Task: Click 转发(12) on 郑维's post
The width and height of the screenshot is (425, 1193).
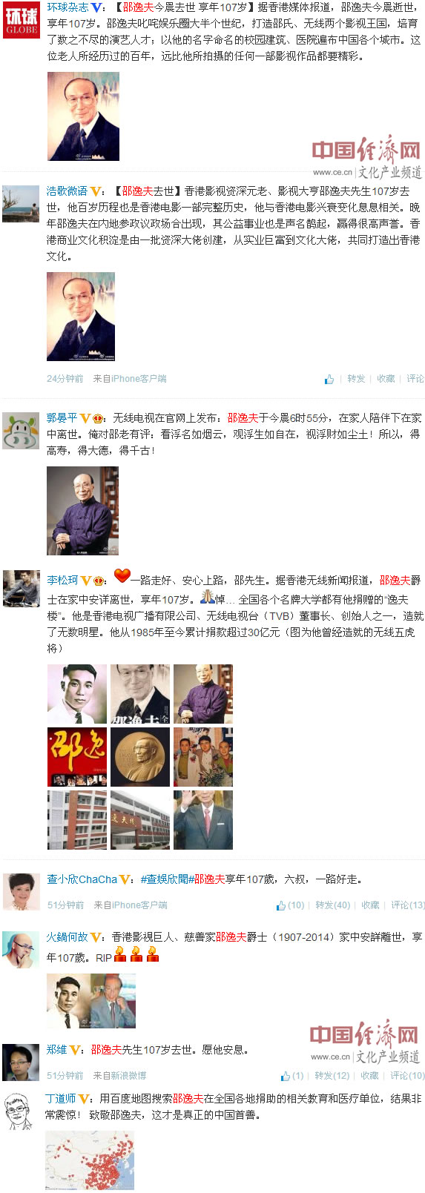Action: 332,1076
